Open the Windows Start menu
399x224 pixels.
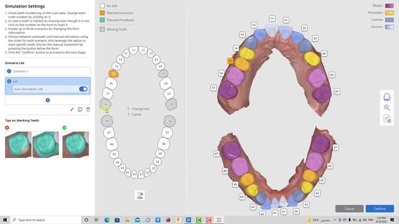pyautogui.click(x=5, y=220)
